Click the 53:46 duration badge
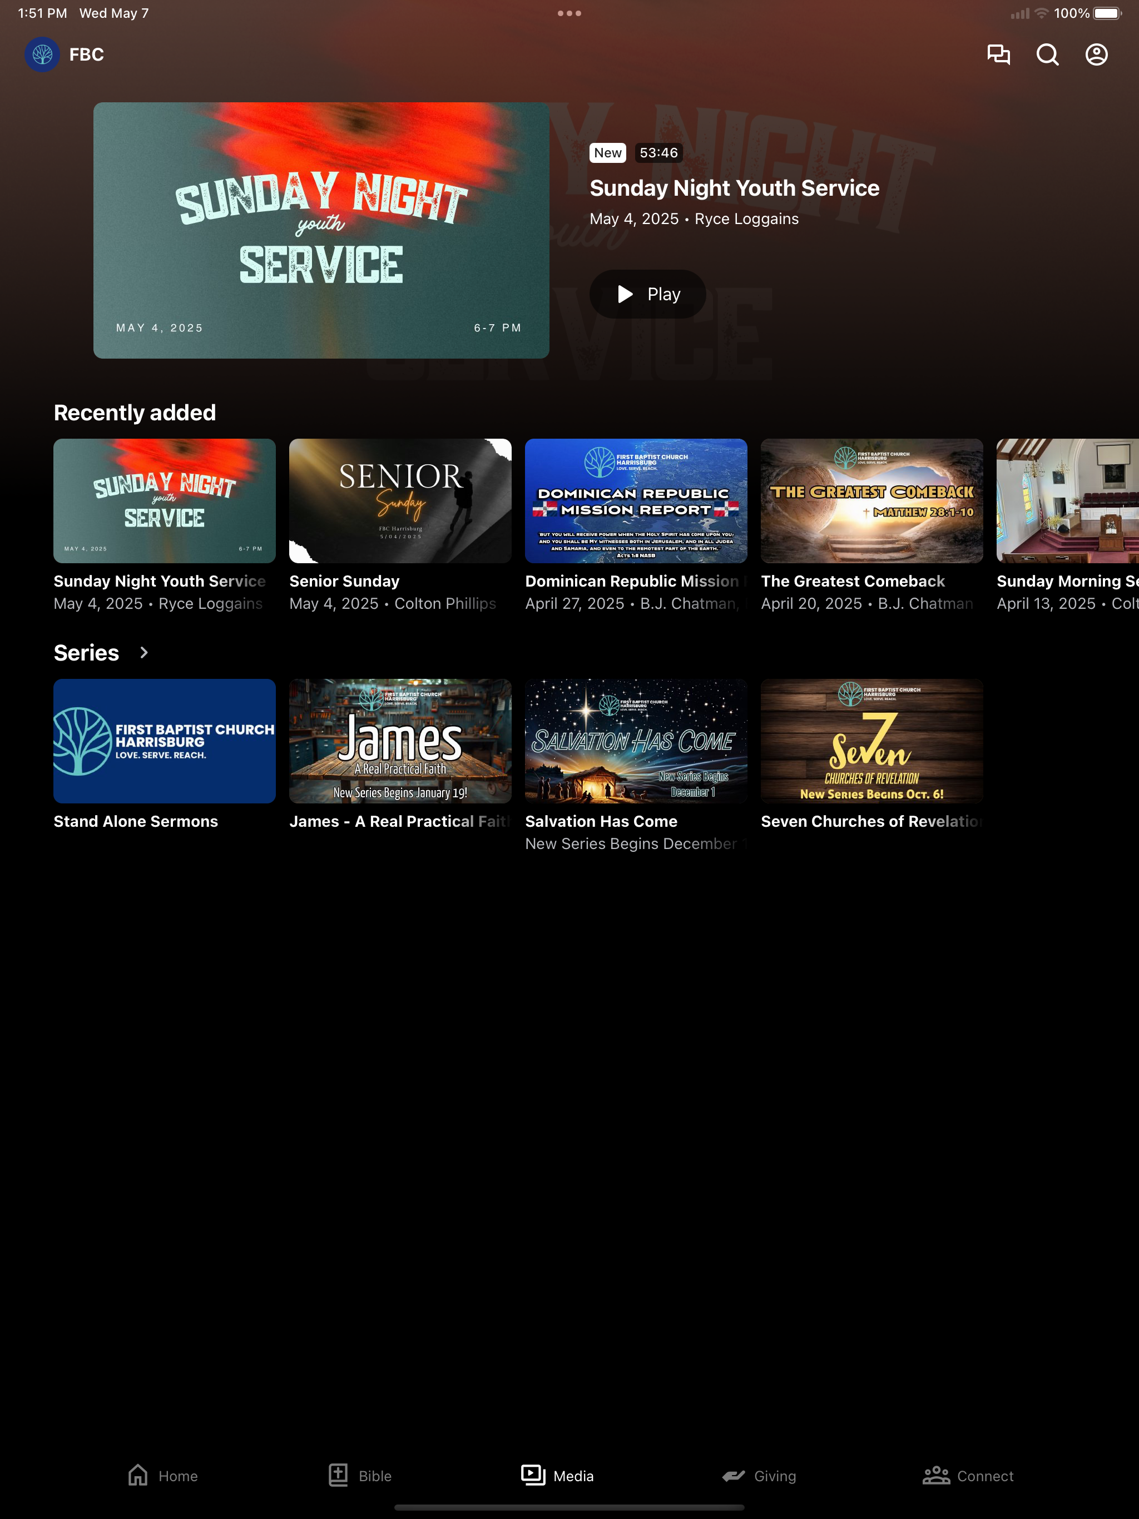 [659, 152]
